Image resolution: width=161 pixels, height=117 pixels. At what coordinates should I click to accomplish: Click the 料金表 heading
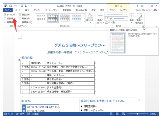[x=26, y=101]
